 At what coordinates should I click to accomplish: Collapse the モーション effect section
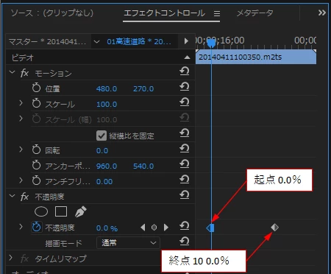point(12,72)
